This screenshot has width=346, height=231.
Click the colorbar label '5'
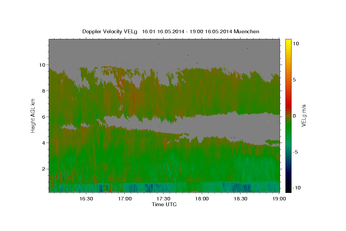tap(294, 79)
